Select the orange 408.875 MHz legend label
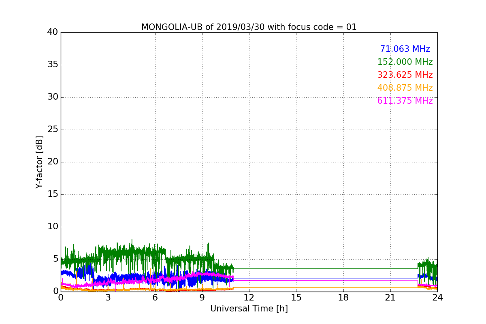The width and height of the screenshot is (486, 324). pyautogui.click(x=405, y=88)
